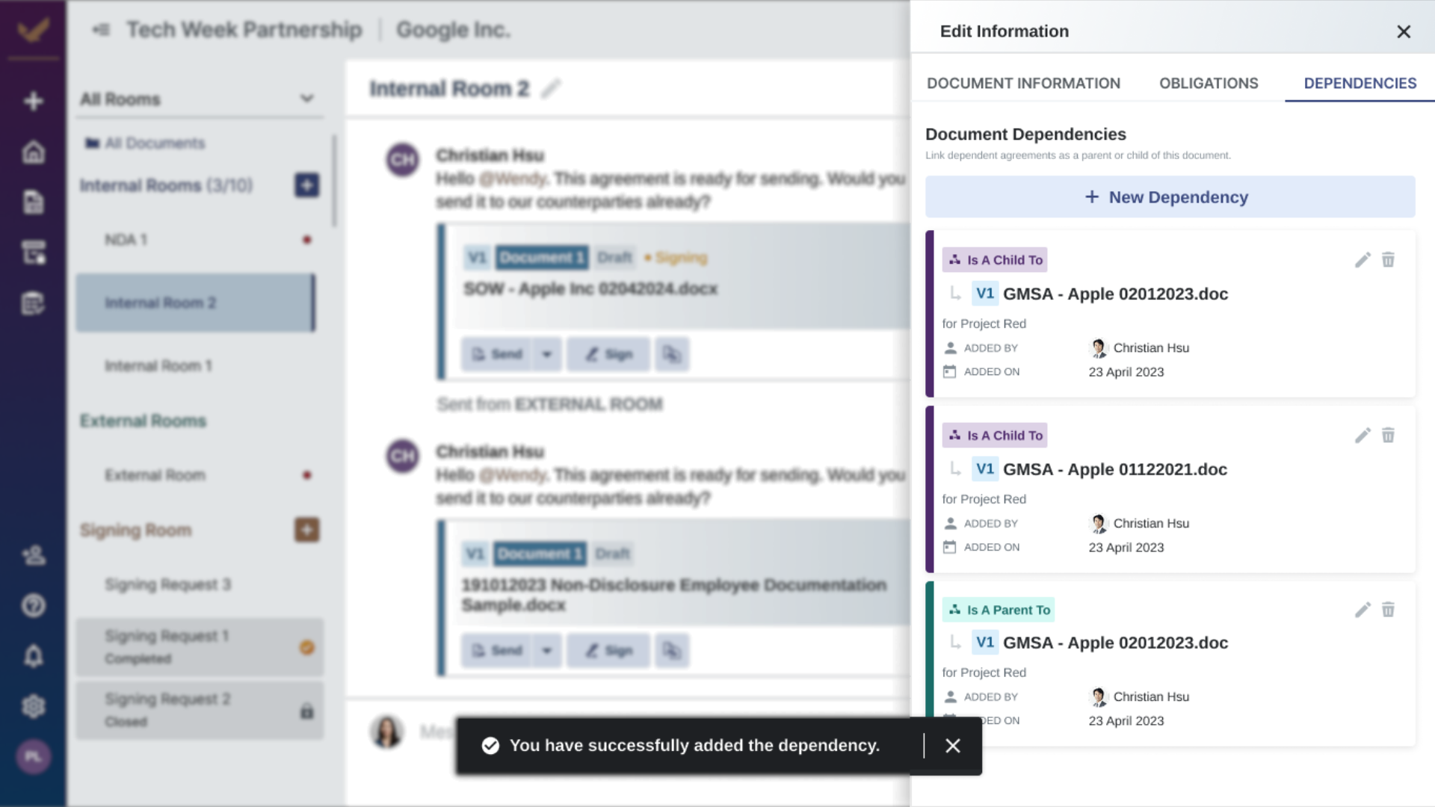Sign the Non-Disclosure Employee Documentation file
This screenshot has height=807, width=1435.
click(608, 651)
